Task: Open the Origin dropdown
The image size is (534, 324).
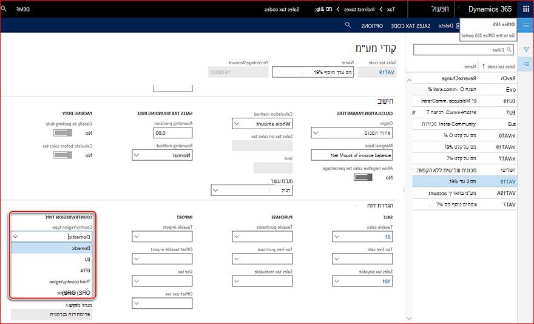Action: [x=316, y=133]
